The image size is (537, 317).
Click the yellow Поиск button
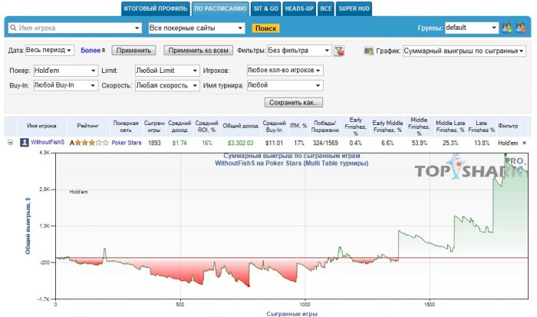click(x=265, y=28)
